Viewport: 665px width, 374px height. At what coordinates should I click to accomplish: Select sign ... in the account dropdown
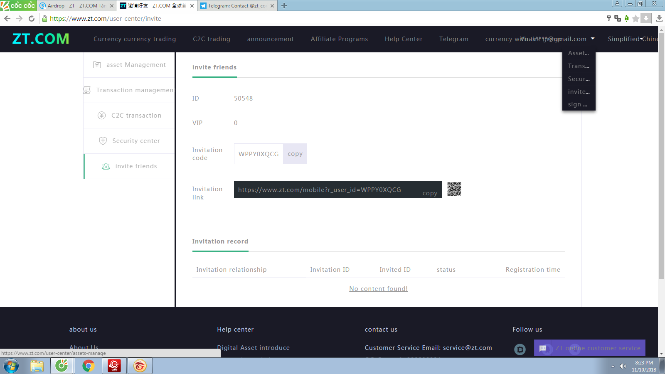579,104
